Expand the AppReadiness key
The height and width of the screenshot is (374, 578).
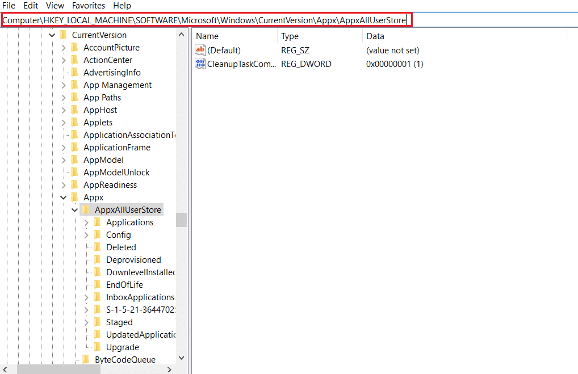click(64, 185)
